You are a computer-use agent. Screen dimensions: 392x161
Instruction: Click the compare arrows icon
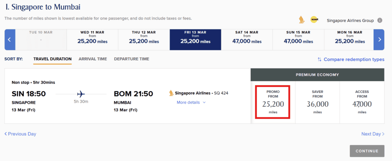pos(319,59)
